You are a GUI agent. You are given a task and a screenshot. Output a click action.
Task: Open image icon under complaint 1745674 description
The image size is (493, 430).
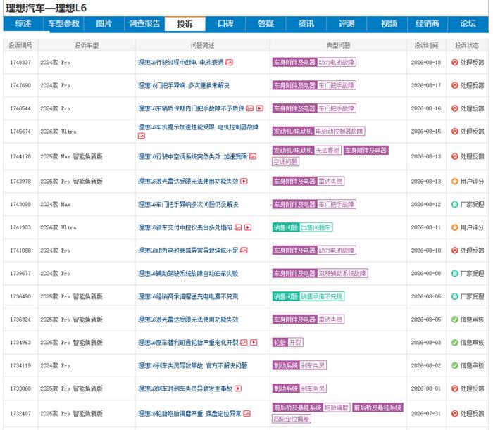click(x=142, y=136)
